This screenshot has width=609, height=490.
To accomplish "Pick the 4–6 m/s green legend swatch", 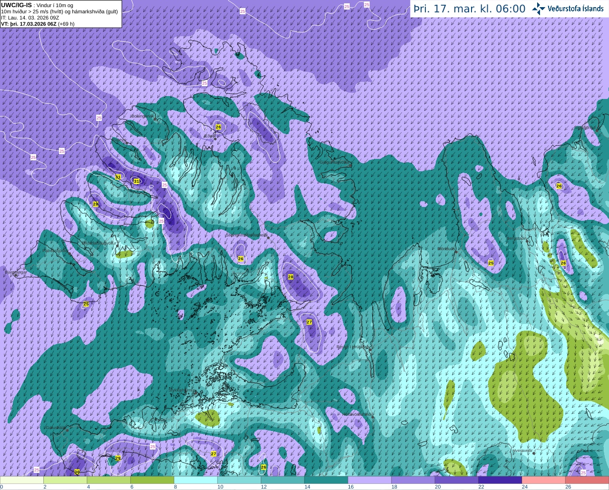I will pos(109,480).
